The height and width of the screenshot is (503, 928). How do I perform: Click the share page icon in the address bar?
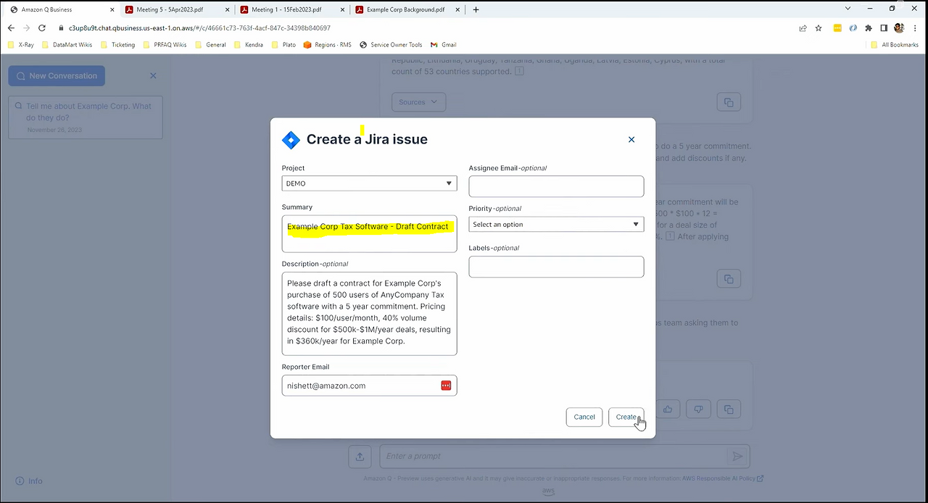[x=803, y=28]
